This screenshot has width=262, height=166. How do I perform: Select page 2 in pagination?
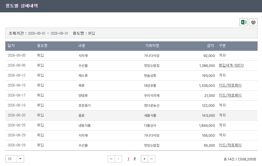click(x=134, y=159)
